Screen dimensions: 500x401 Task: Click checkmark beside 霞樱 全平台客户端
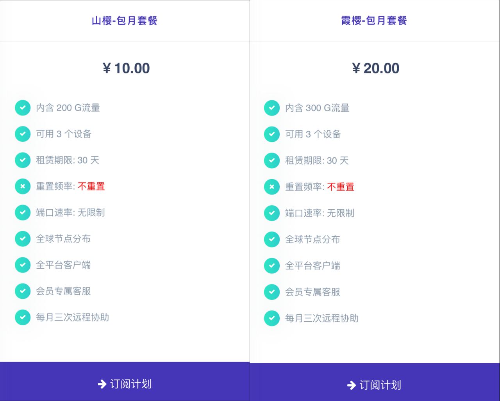pos(272,266)
